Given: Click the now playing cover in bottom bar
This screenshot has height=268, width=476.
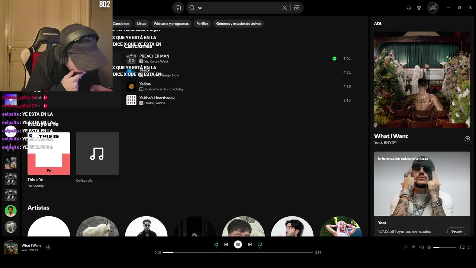Looking at the screenshot, I should pos(11,248).
